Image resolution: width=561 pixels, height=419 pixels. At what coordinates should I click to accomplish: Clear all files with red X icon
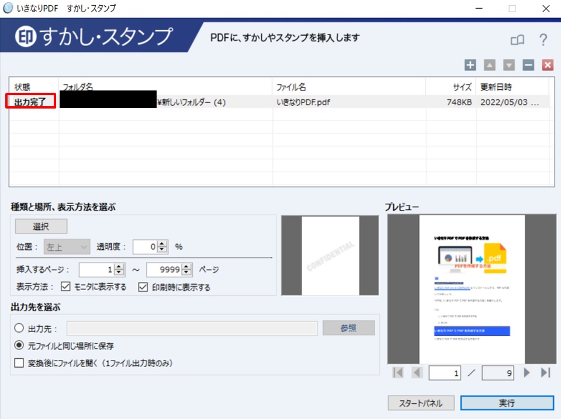point(548,65)
